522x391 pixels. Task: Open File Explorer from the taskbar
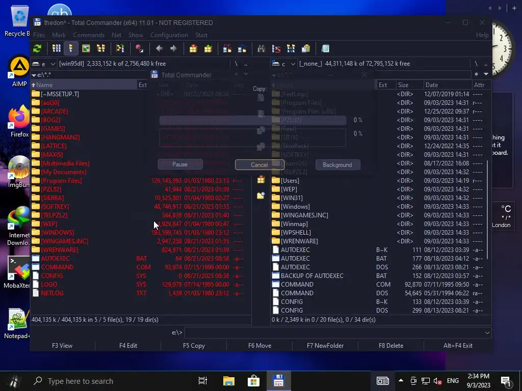coord(229,381)
